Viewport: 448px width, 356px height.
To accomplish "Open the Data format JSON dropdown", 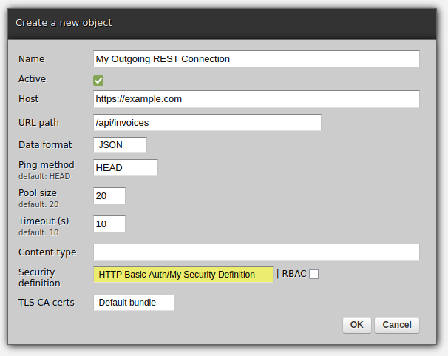I will pos(121,145).
